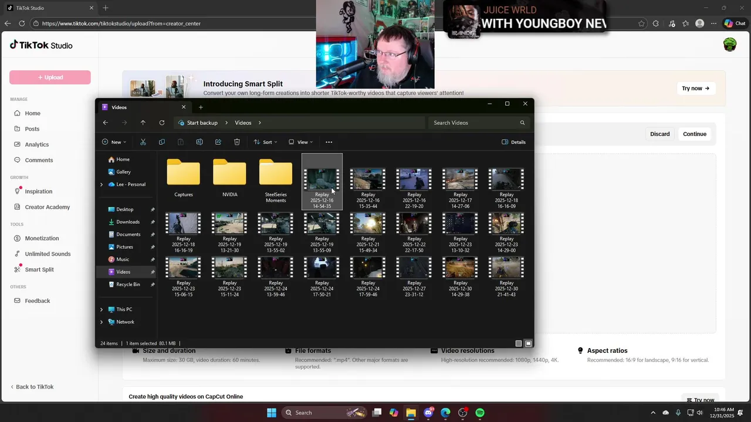Select Replay 2025-12-21 15-49-34 video

(368, 233)
